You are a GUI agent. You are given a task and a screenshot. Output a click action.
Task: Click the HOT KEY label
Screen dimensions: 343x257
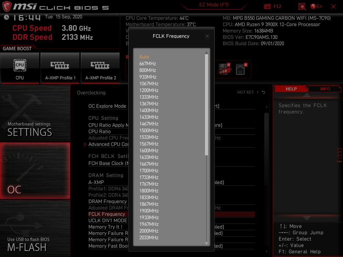(246, 92)
